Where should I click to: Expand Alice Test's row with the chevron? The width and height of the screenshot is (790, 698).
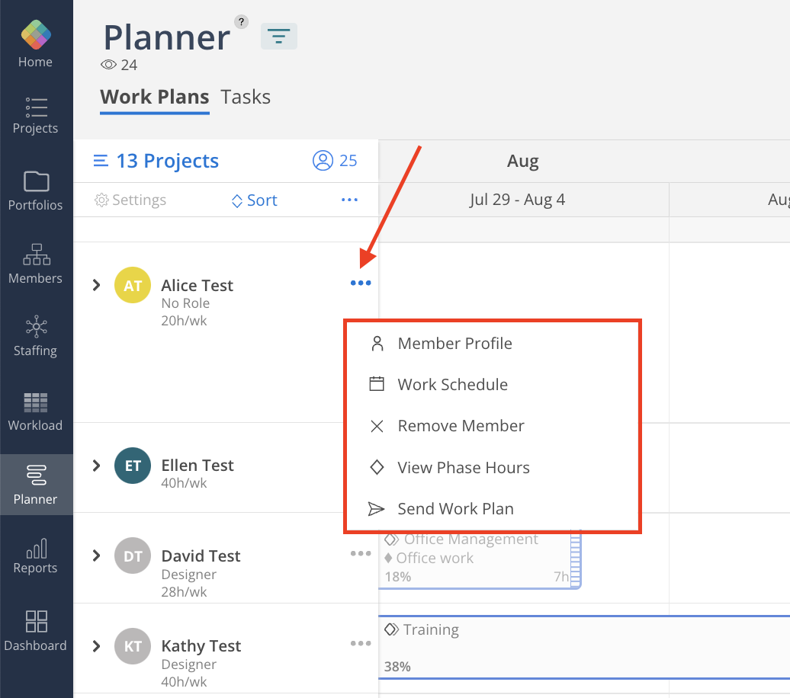coord(95,285)
